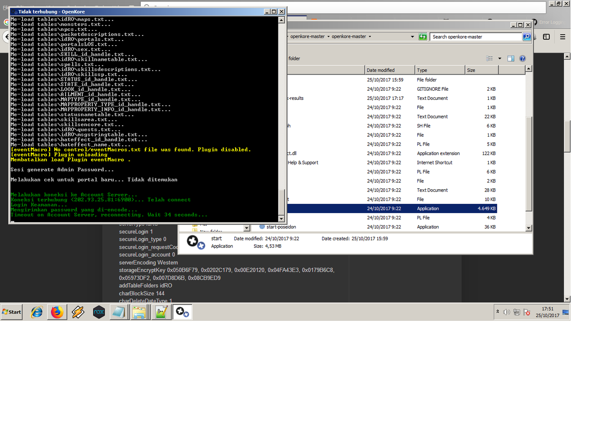
Task: Click the Firefox page scroll down arrow
Action: [567, 299]
